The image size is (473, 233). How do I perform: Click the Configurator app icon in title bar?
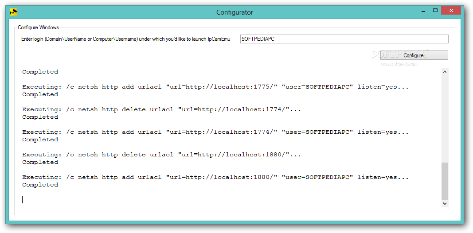tap(13, 12)
